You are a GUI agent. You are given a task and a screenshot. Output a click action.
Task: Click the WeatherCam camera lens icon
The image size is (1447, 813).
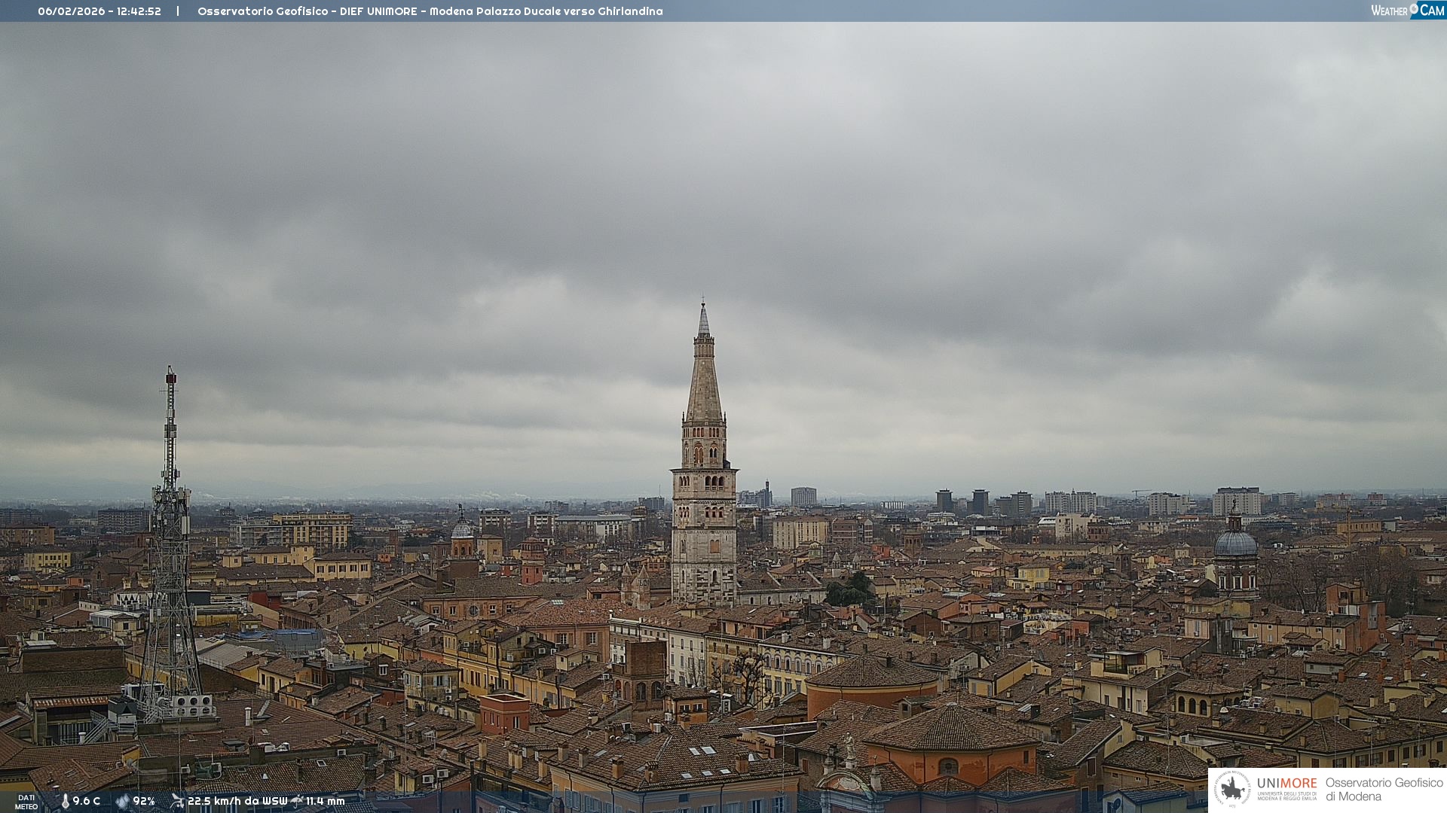pos(1414,8)
